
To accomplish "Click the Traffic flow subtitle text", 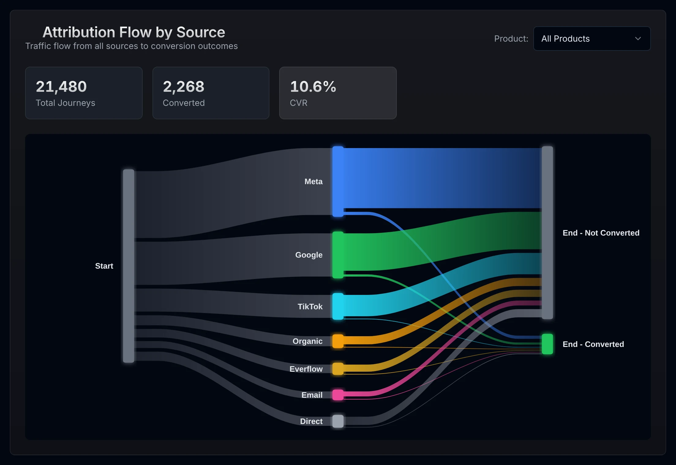I will point(131,46).
